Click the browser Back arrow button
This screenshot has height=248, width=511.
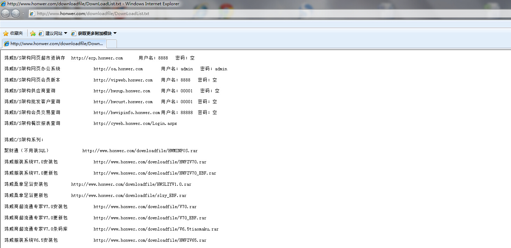6,14
